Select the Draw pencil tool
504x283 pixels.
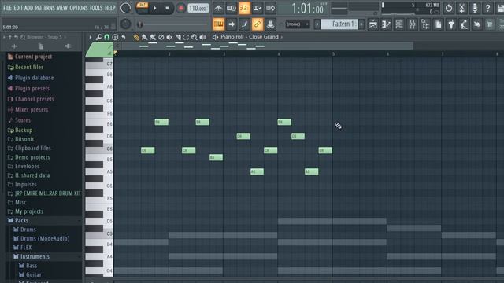click(x=136, y=37)
